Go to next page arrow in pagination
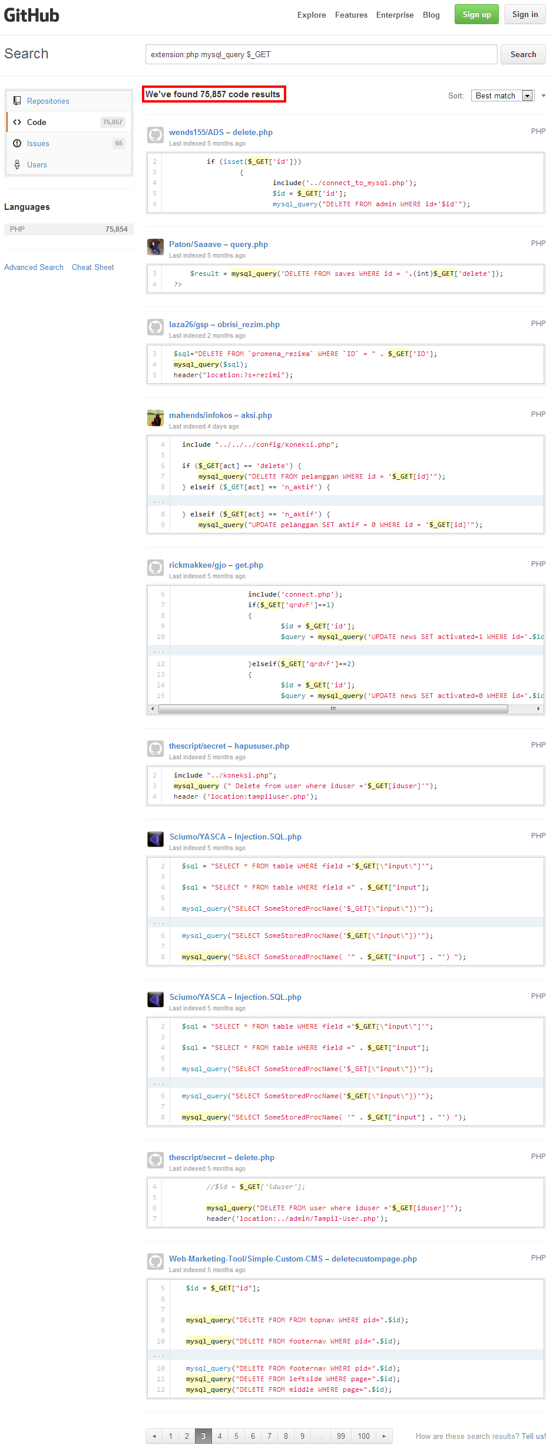The image size is (553, 1449). pos(384,1436)
